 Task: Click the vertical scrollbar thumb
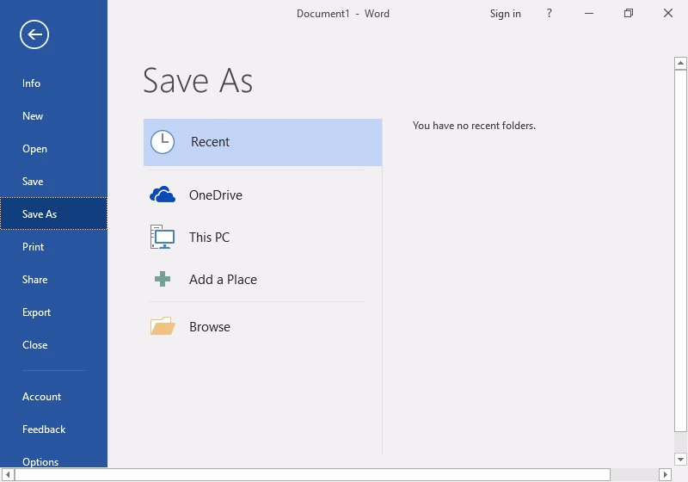pyautogui.click(x=680, y=250)
